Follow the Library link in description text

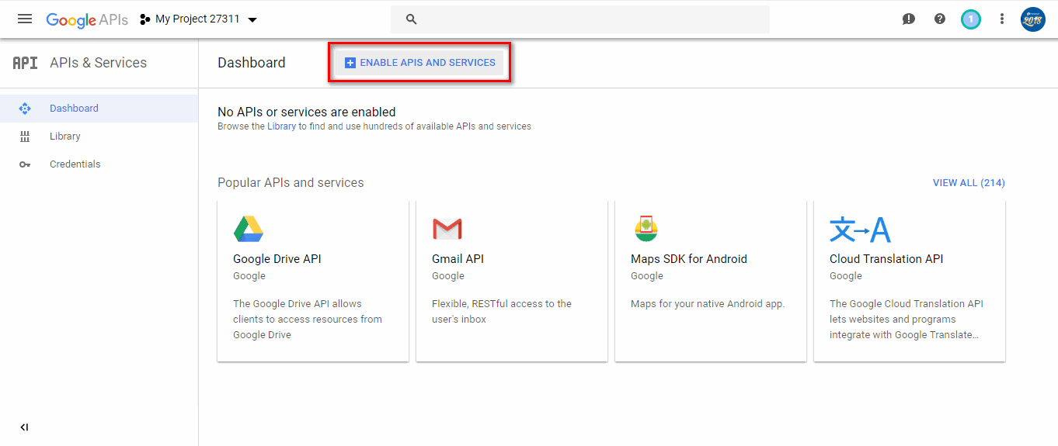pyautogui.click(x=281, y=126)
